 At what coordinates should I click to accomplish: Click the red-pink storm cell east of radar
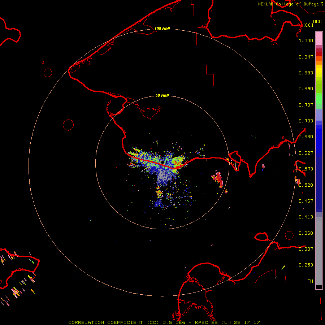click(218, 179)
